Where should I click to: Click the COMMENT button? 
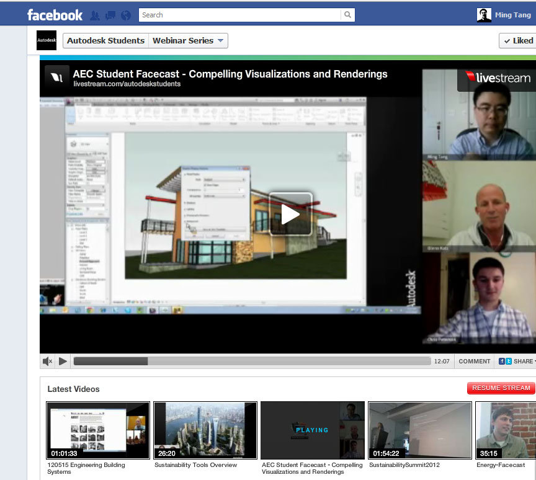click(x=474, y=361)
